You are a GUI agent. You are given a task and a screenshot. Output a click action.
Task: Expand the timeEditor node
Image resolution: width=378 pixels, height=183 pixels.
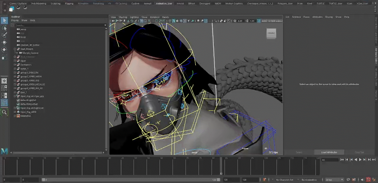[15, 116]
